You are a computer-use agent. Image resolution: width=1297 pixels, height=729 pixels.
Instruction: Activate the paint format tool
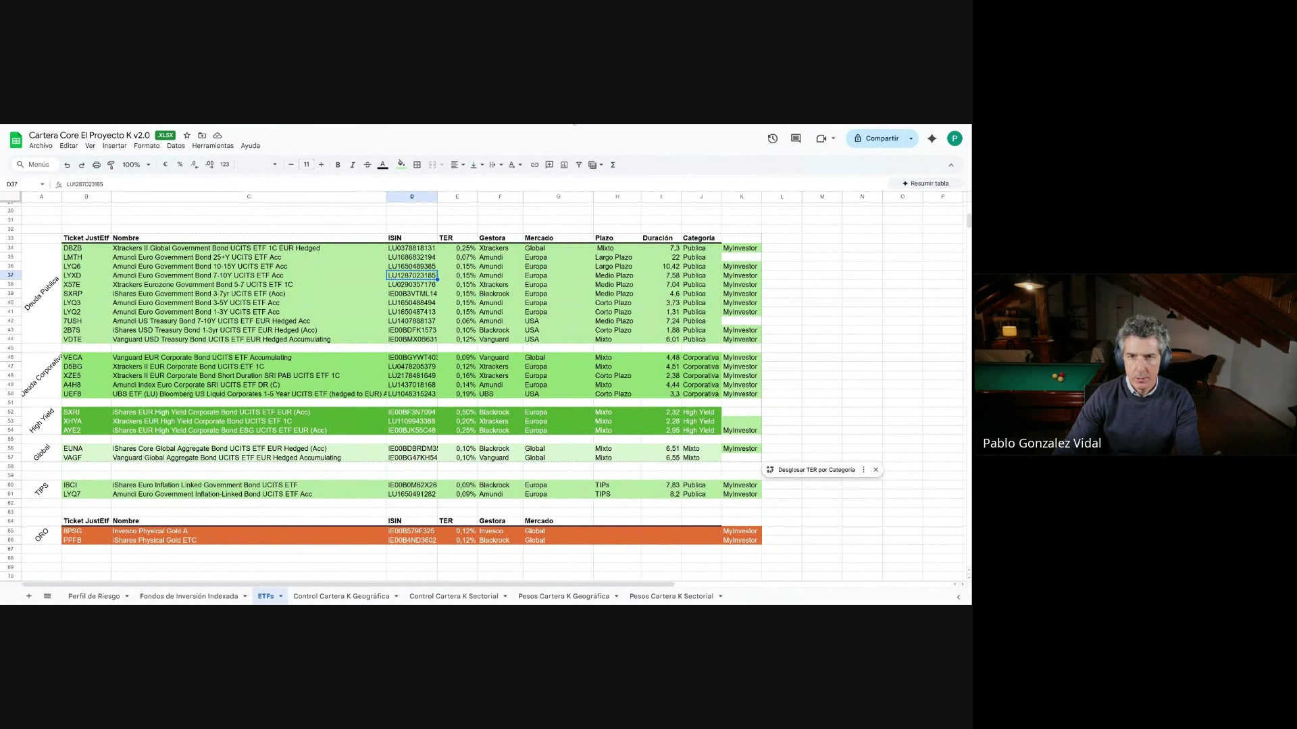[111, 165]
